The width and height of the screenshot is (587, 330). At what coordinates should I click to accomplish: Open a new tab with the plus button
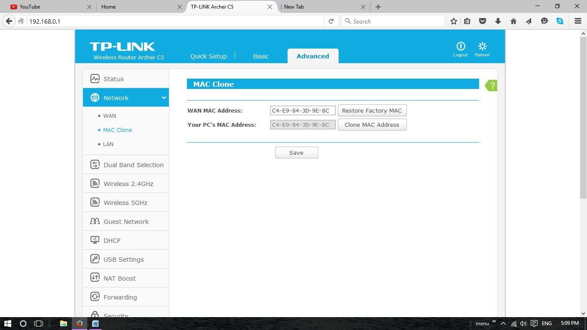378,7
